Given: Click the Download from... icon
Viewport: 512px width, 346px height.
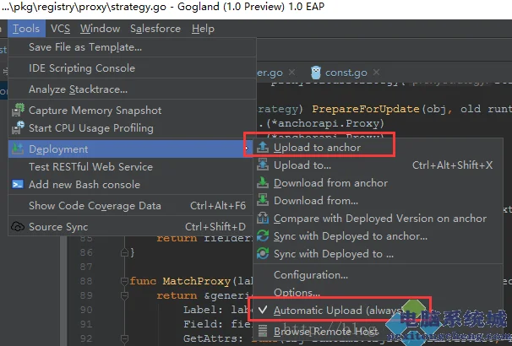Looking at the screenshot, I should pos(263,200).
